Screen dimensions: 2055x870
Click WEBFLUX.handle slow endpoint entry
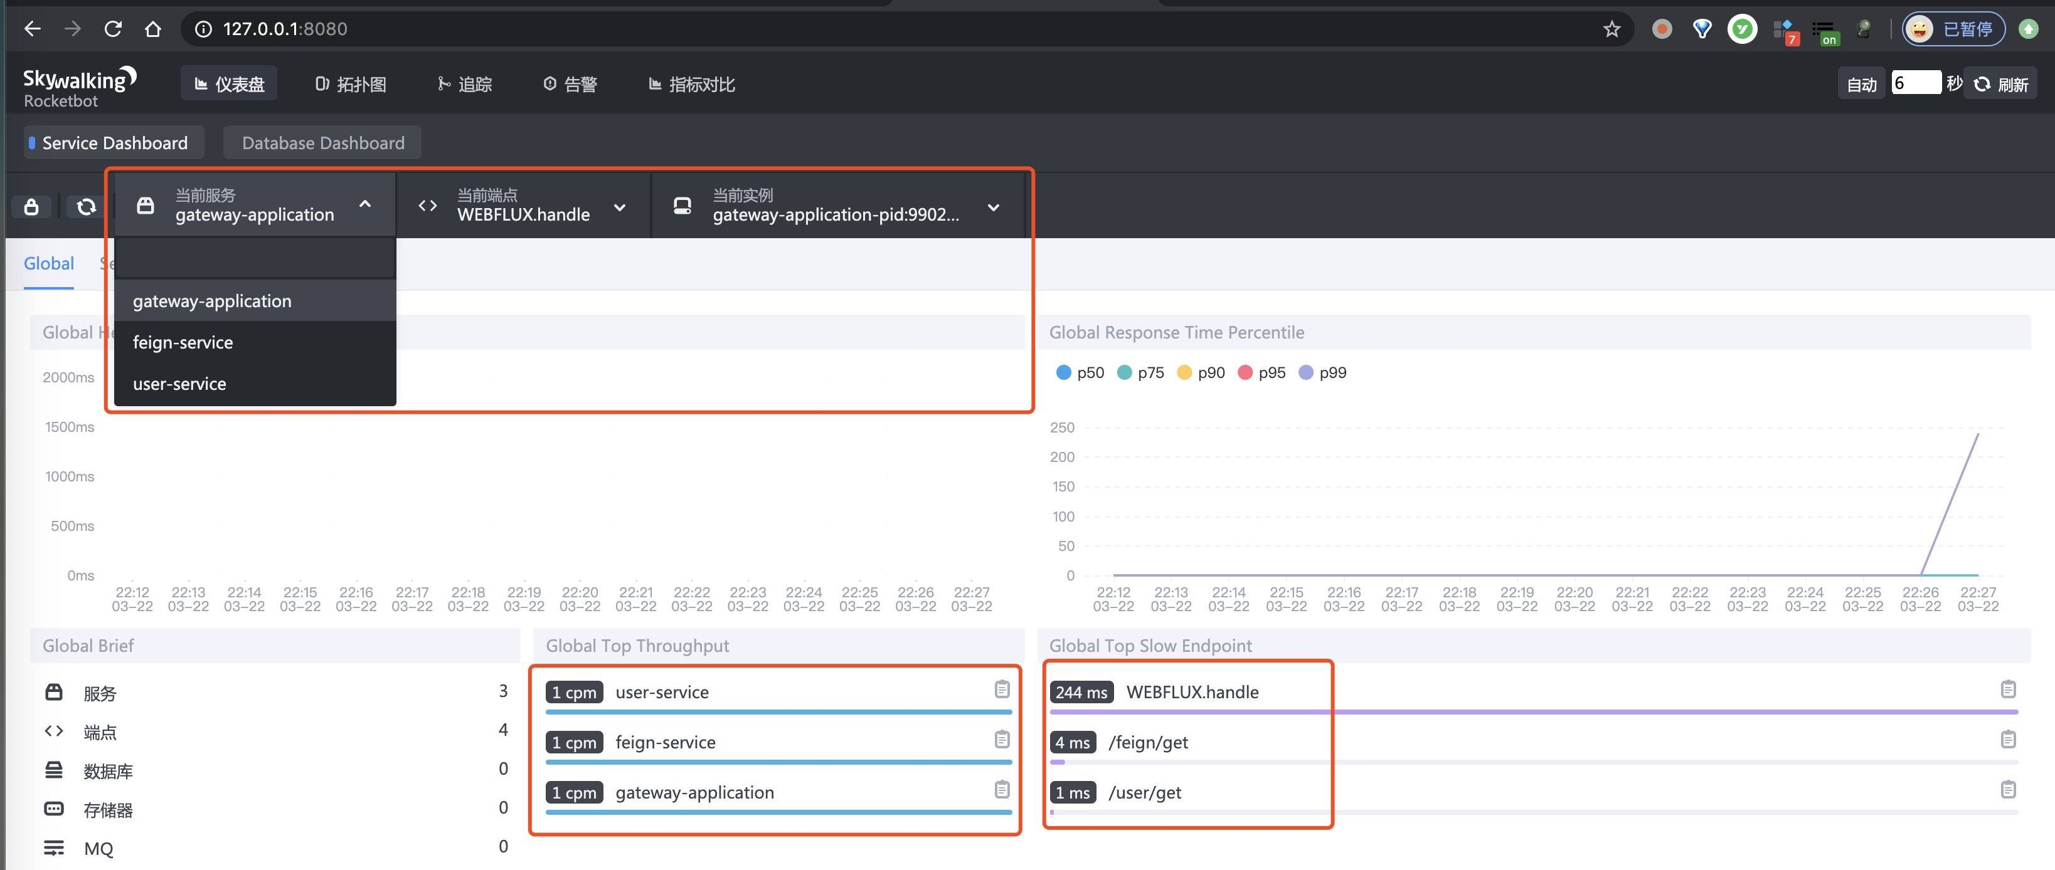(x=1192, y=692)
